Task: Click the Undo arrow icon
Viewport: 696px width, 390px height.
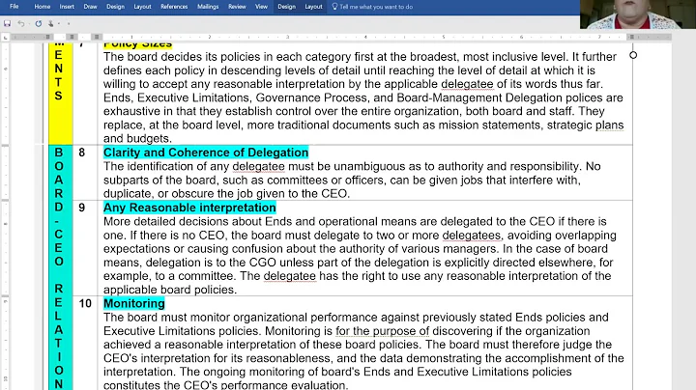Action: tap(21, 23)
